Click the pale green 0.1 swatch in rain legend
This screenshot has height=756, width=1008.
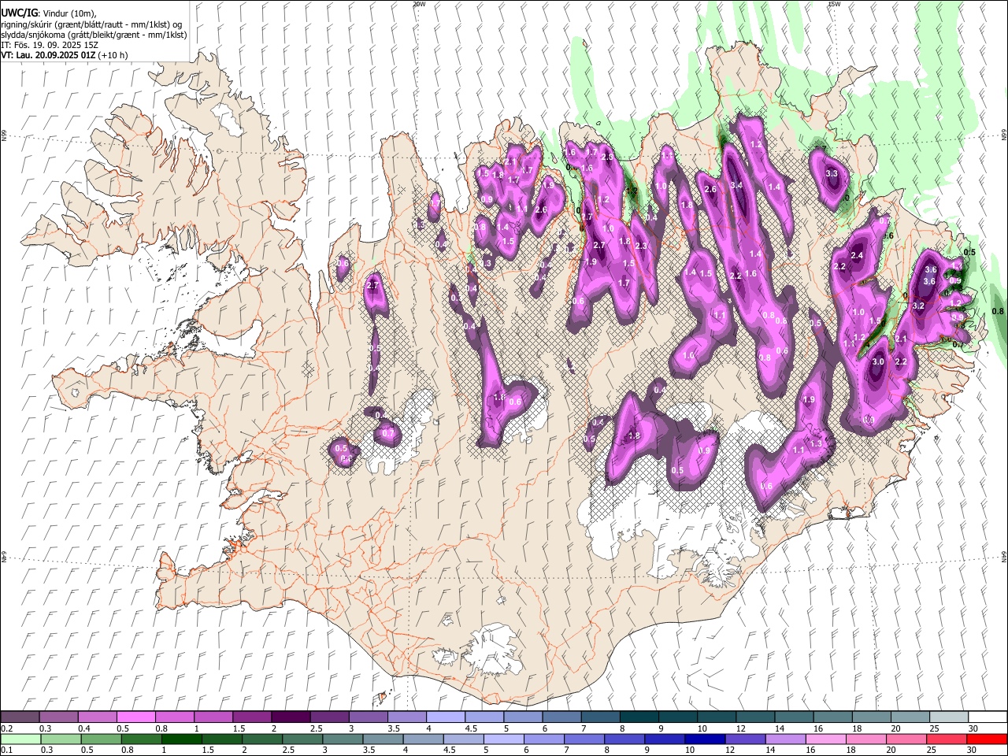21,739
